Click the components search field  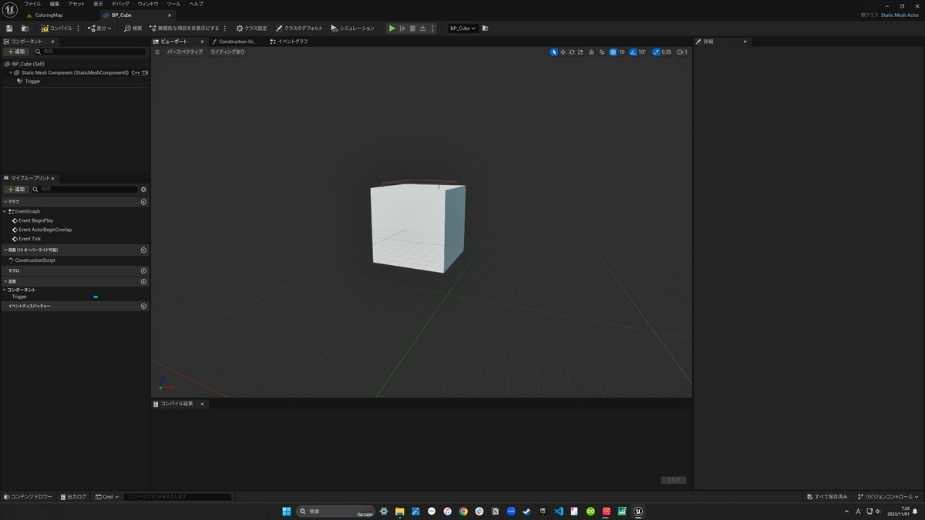89,52
